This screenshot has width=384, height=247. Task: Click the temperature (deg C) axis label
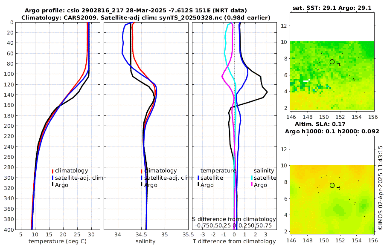coord(58,241)
